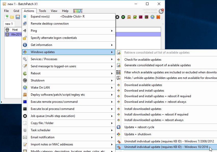Screen dimensions: 217x152
Task: Expand Send message to logged-on users submenu arrow
Action: pos(112,66)
